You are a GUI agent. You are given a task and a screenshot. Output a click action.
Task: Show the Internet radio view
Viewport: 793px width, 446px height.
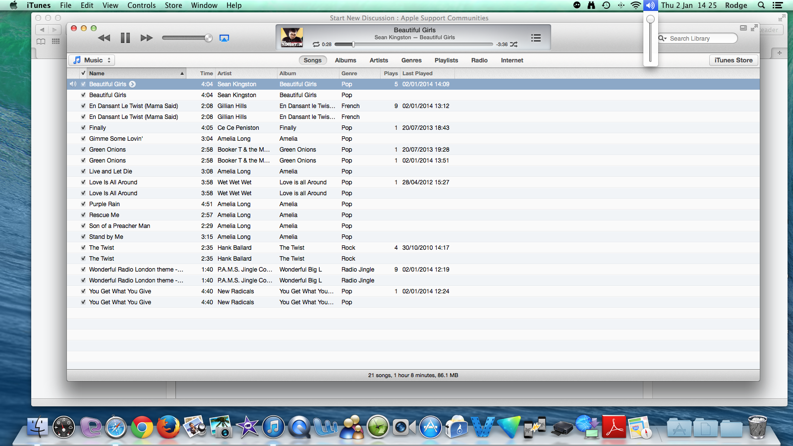click(x=512, y=60)
